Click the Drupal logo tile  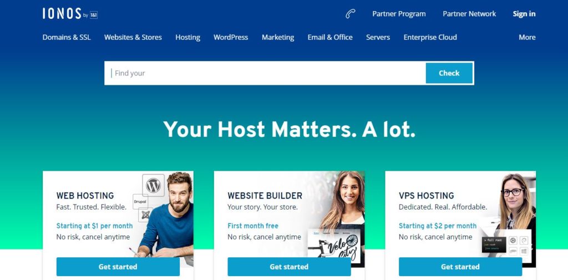140,201
